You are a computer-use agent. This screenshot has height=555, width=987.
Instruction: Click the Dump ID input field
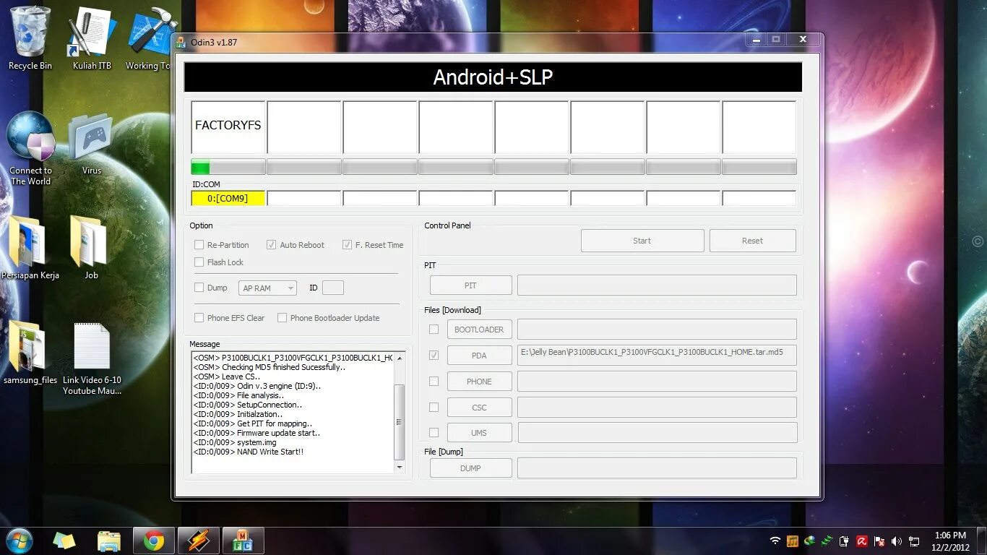(333, 288)
